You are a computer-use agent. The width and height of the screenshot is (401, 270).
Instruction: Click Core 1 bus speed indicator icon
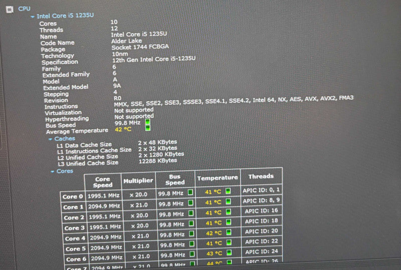[x=191, y=203]
